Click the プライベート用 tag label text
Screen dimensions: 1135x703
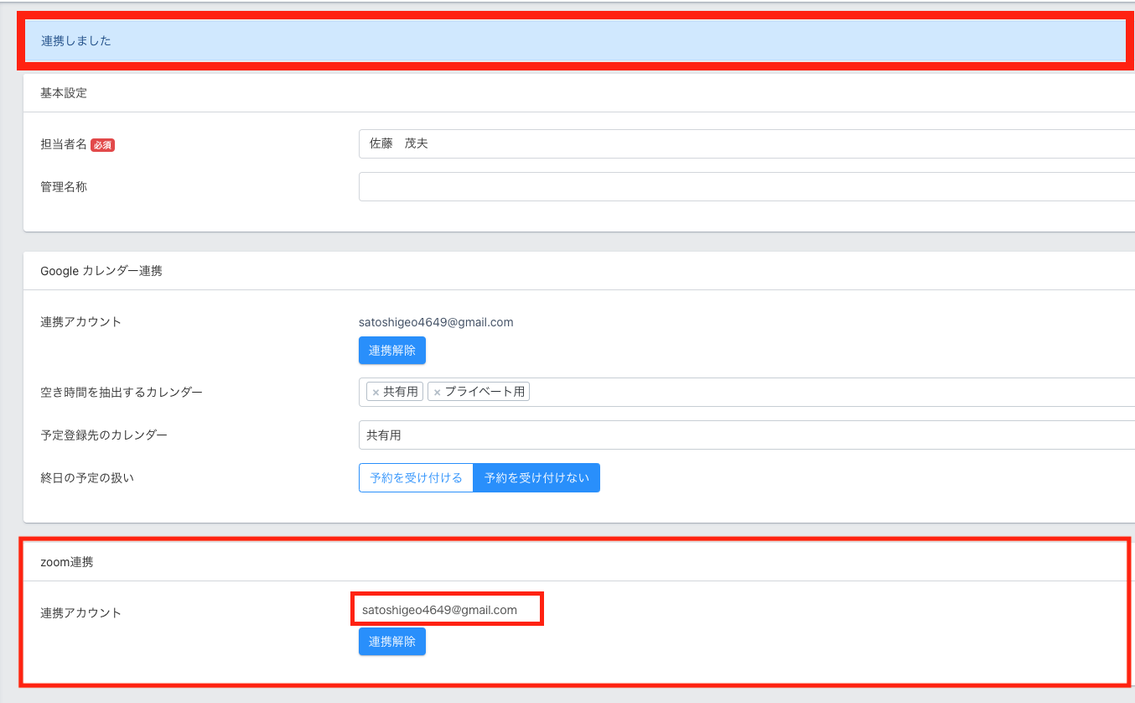coord(485,393)
